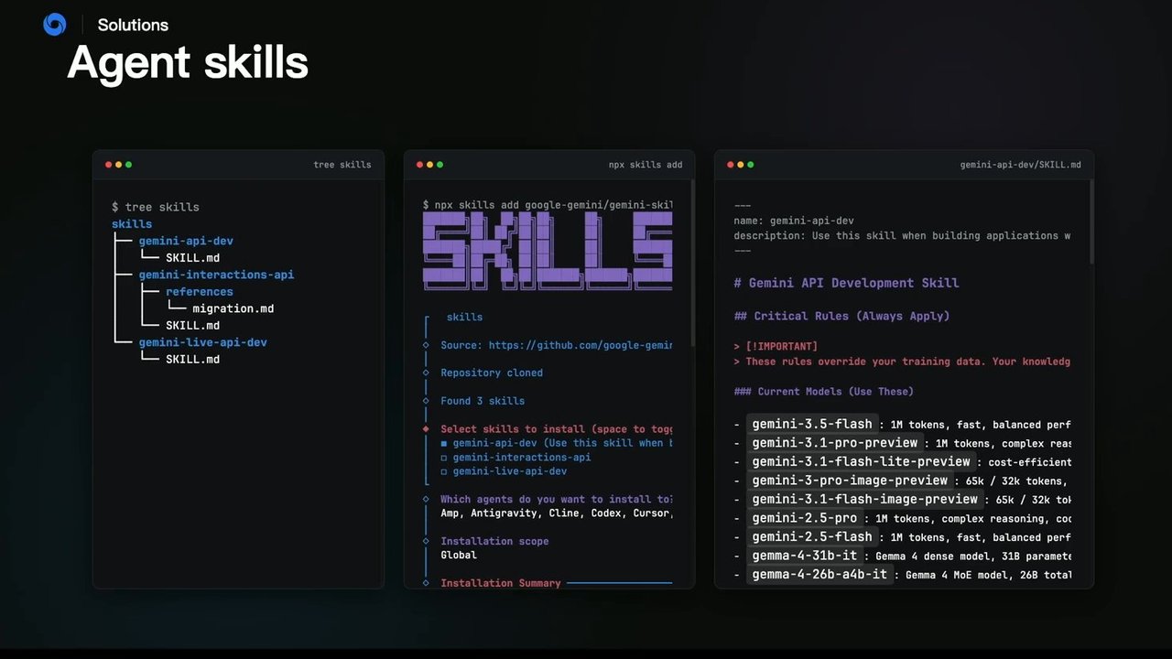This screenshot has width=1172, height=659.
Task: Select the gemini-live-api-dev folder in tree output
Action: (203, 342)
